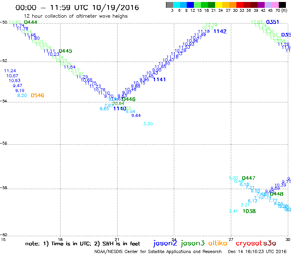291x255 pixels.
Task: Click the track time label 1038
Action: click(249, 211)
